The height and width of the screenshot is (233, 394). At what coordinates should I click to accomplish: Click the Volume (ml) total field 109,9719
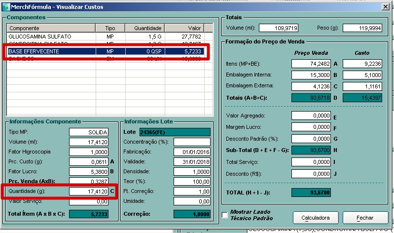coord(279,28)
